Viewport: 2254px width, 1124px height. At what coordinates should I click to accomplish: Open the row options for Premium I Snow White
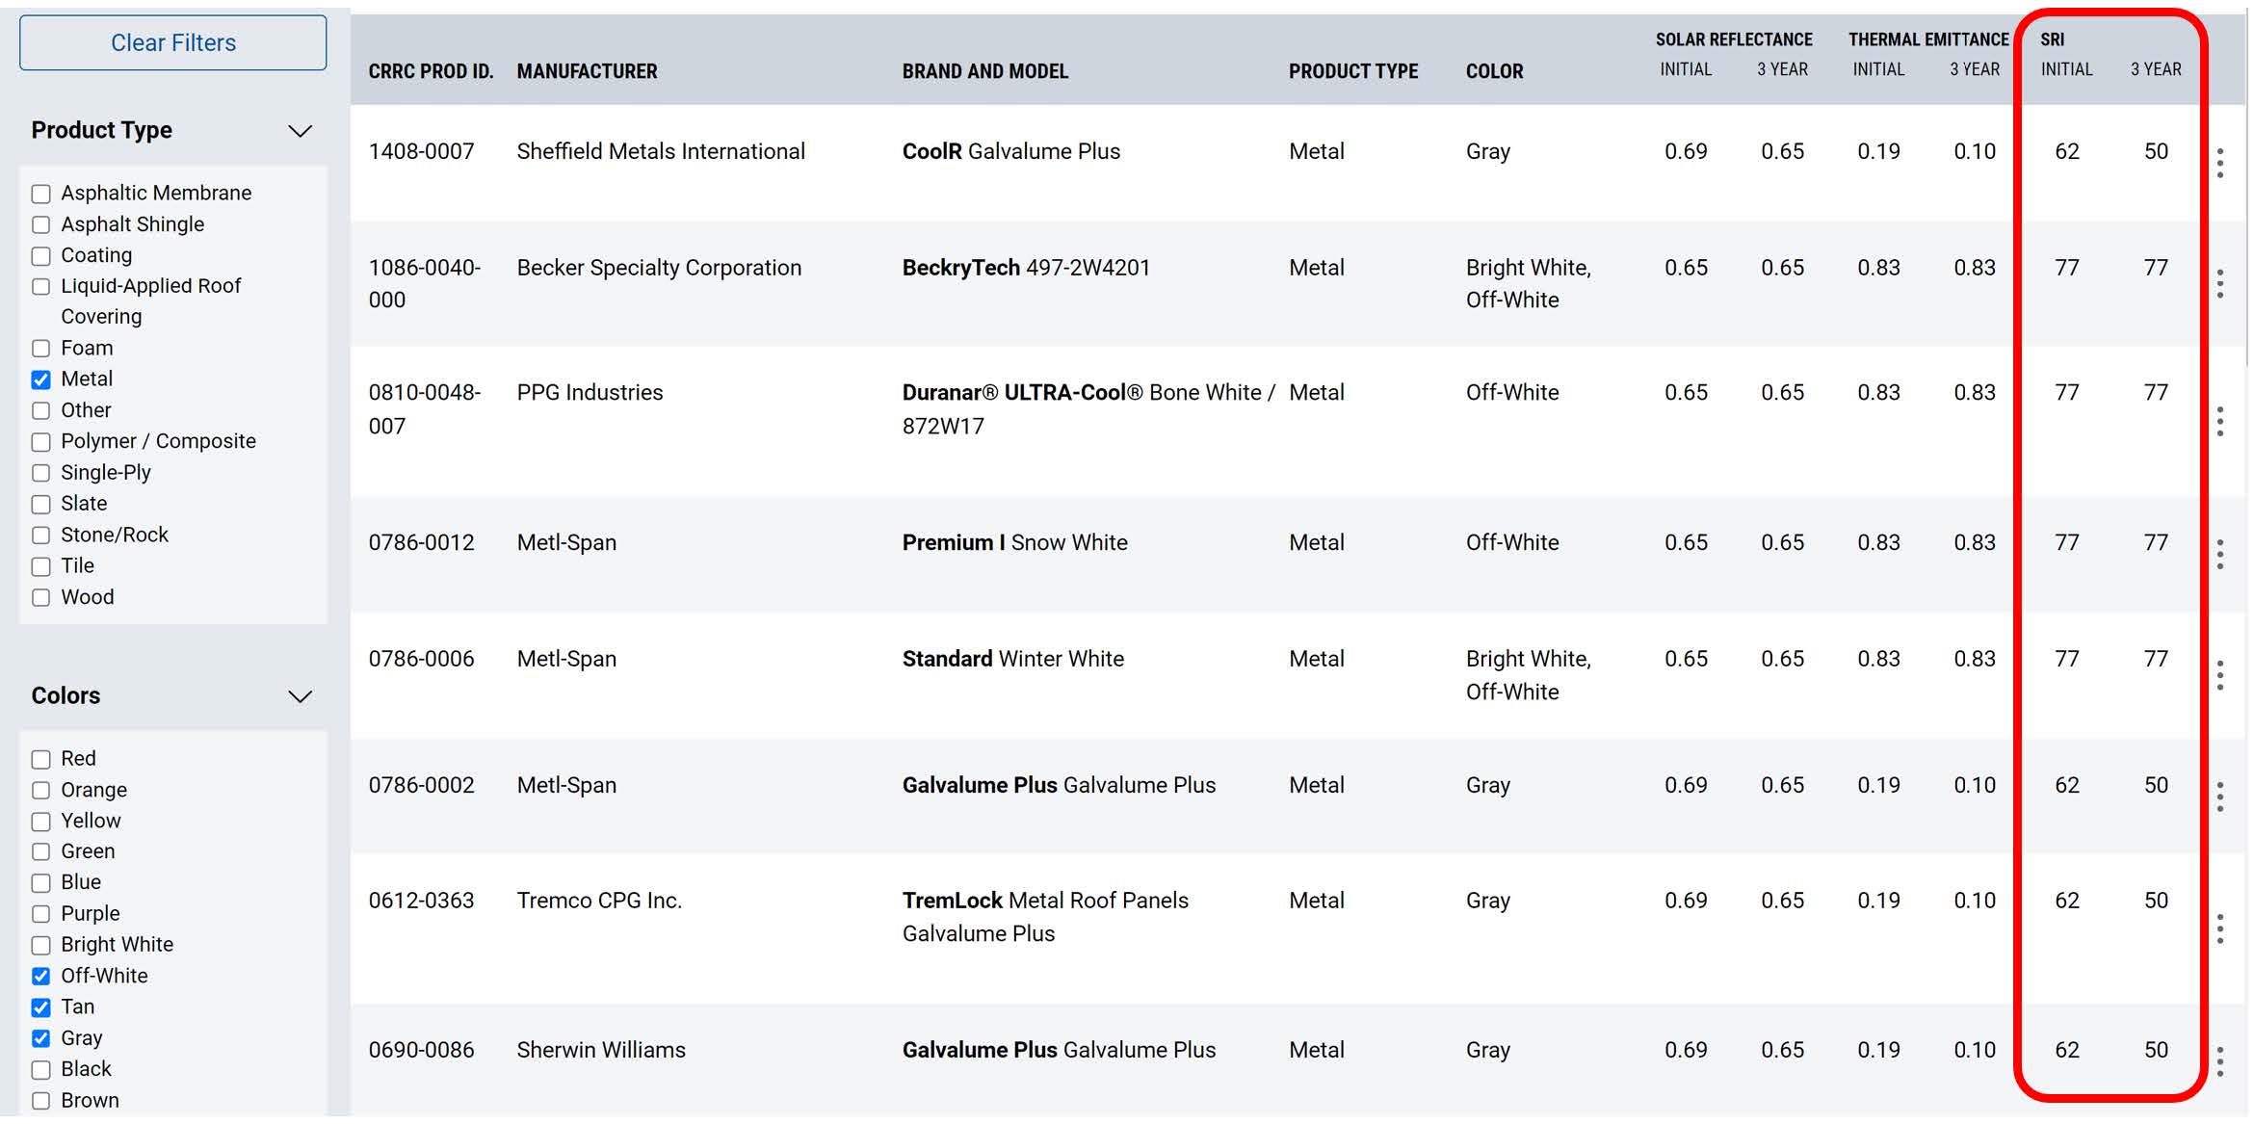pos(2219,554)
